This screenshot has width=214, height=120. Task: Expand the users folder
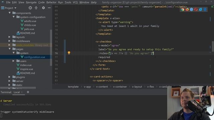[13, 61]
